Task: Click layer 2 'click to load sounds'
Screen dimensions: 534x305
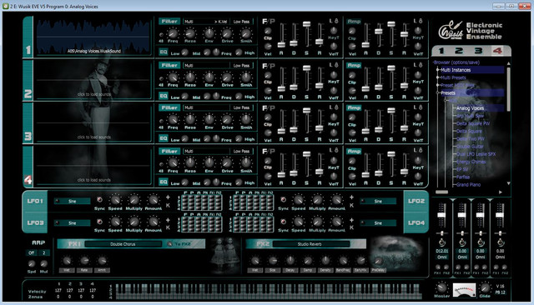Action: click(x=94, y=94)
